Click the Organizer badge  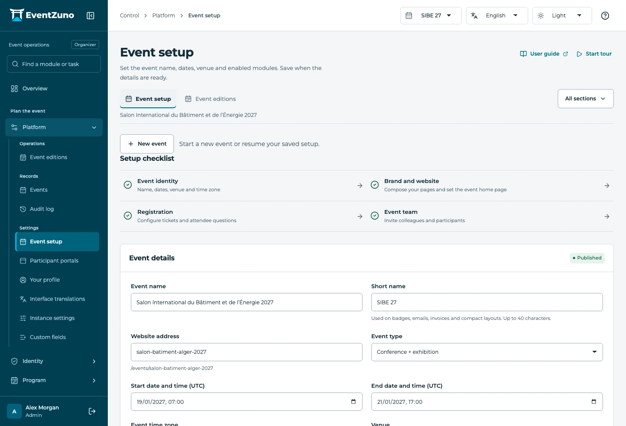pos(85,45)
